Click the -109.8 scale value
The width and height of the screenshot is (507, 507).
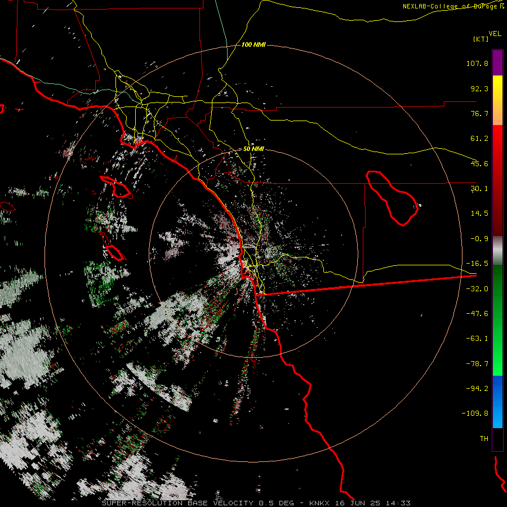click(475, 413)
